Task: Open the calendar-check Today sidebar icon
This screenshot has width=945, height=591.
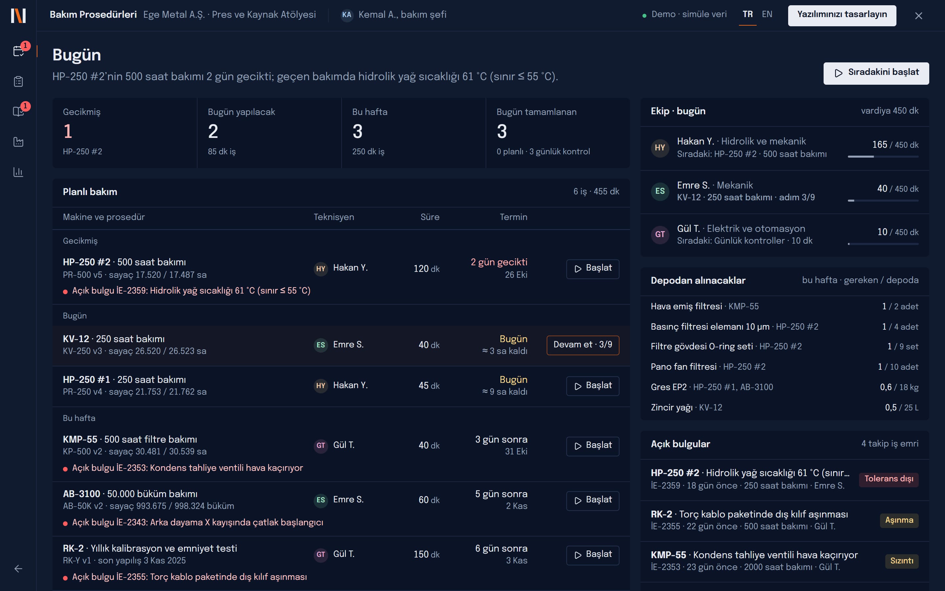Action: click(x=18, y=51)
